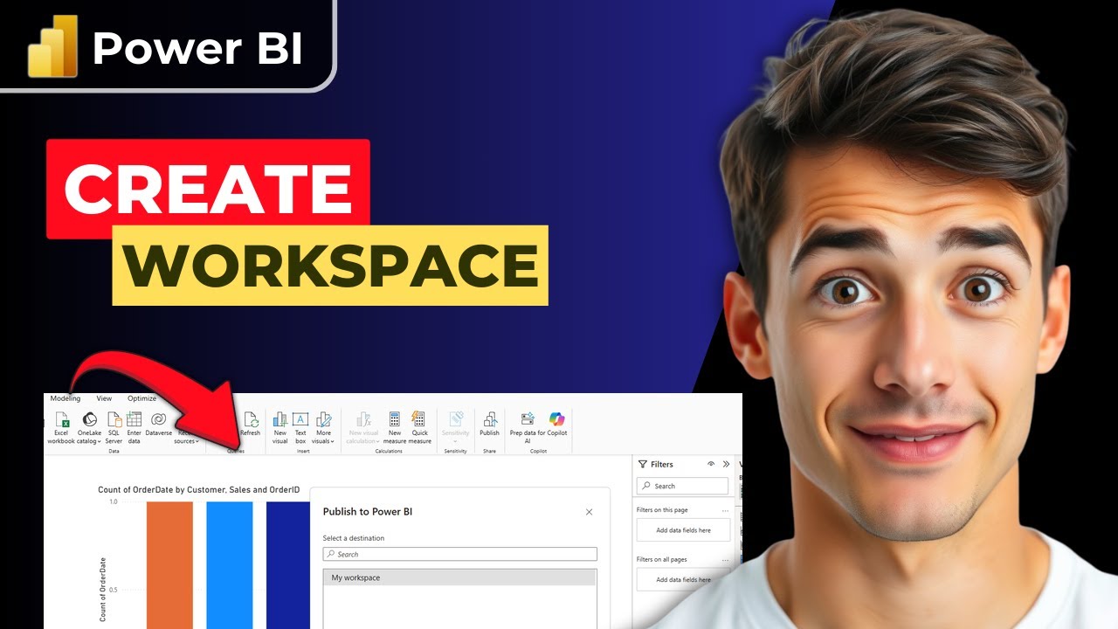This screenshot has width=1118, height=629.
Task: Launch Copilot from the ribbon
Action: click(557, 424)
